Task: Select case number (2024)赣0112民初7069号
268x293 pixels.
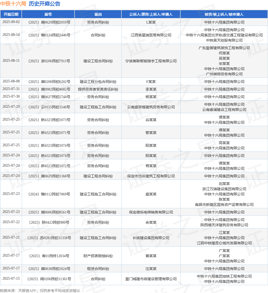Action: (x=49, y=194)
